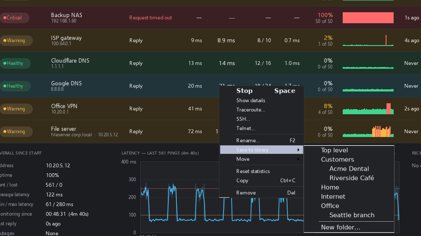Select the ISP gateway host name
This screenshot has width=421, height=236.
coord(67,38)
